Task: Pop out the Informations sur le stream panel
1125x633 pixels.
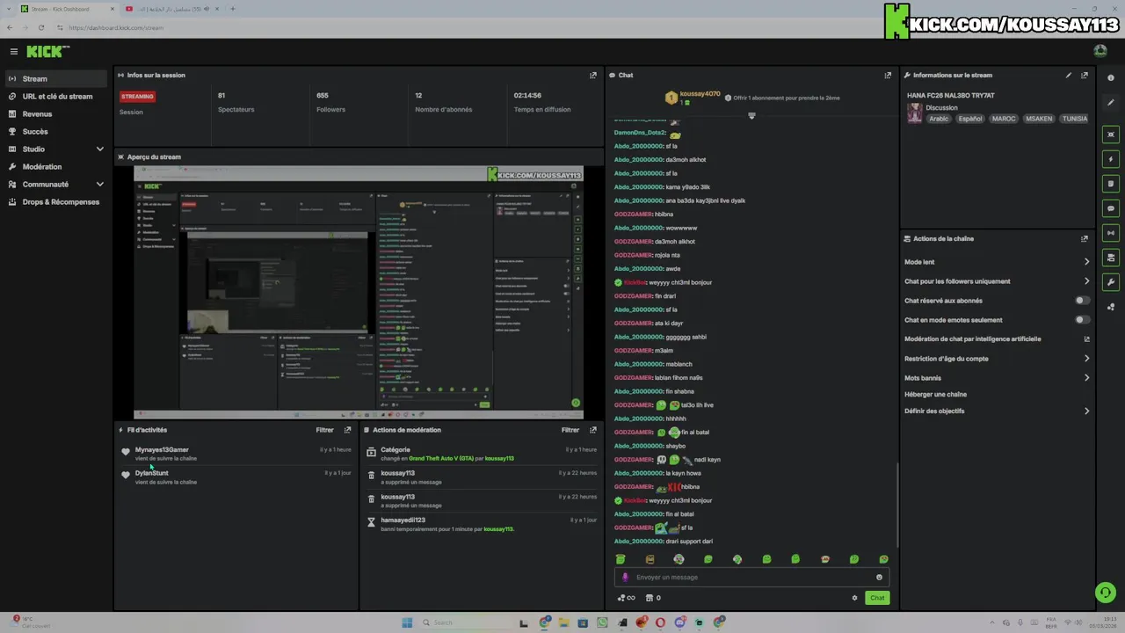Action: click(1085, 76)
